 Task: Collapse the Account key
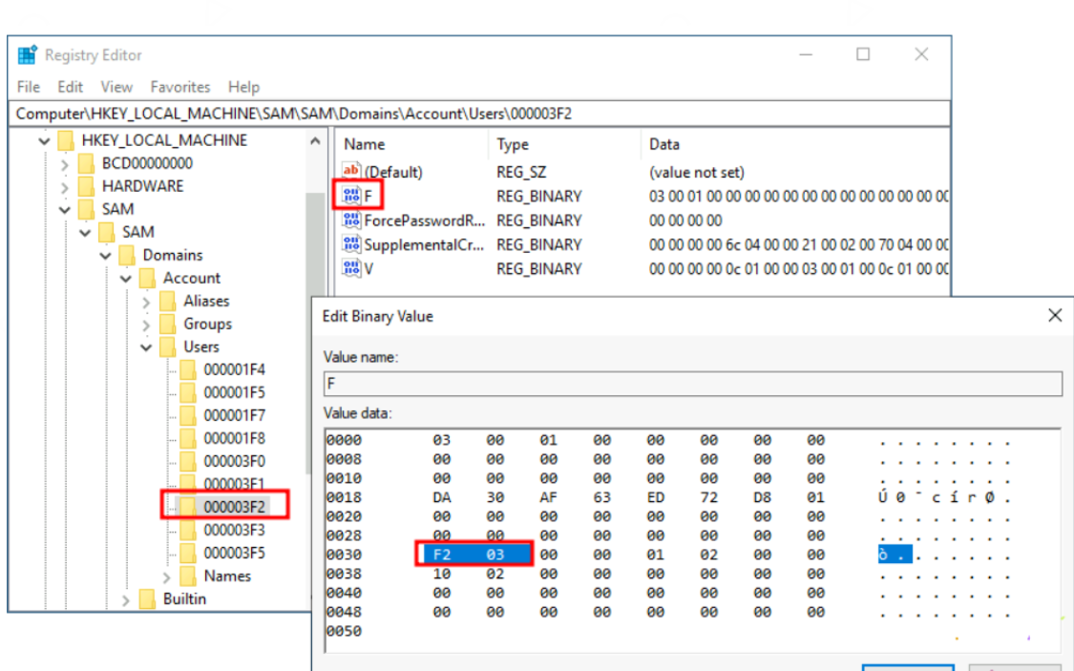[125, 279]
